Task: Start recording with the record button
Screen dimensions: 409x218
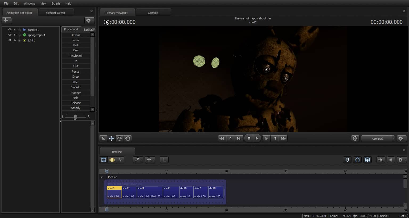Action: point(249,138)
